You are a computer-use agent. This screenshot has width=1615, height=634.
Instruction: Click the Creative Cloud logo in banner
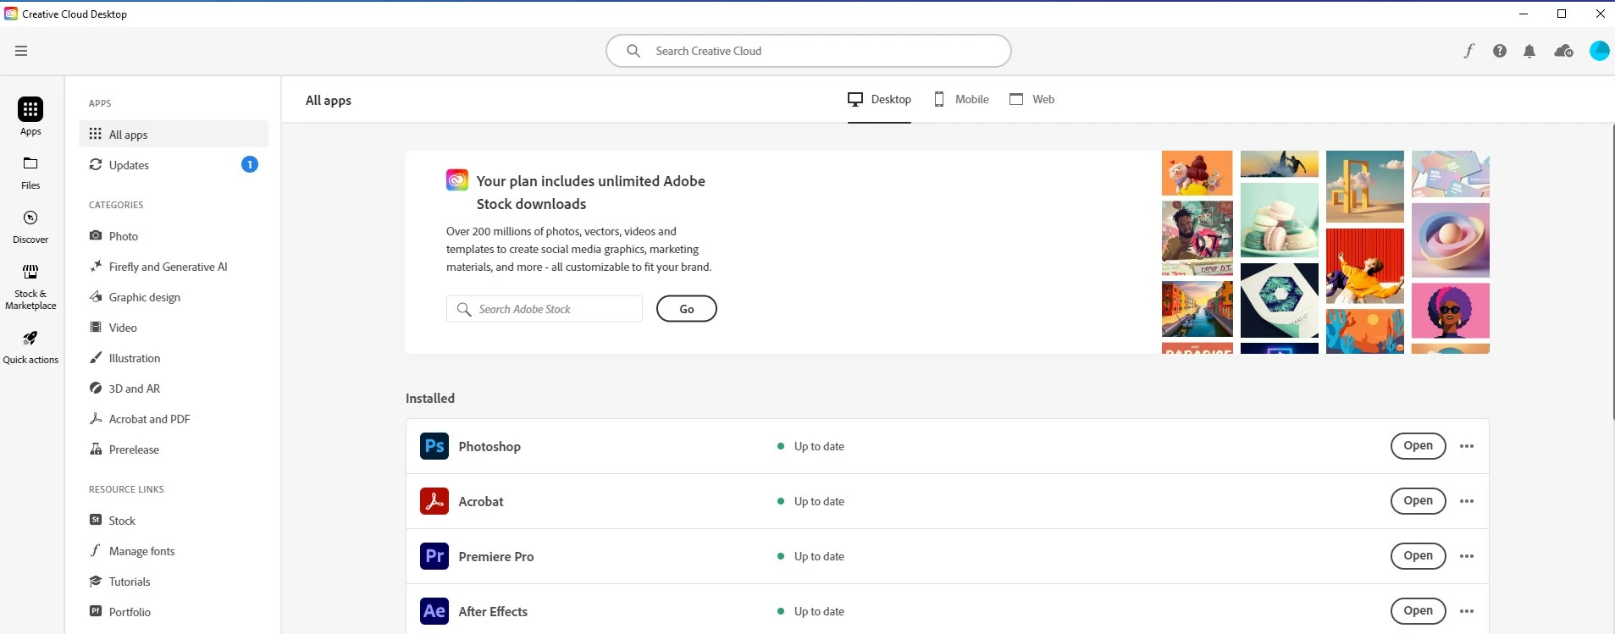click(457, 179)
